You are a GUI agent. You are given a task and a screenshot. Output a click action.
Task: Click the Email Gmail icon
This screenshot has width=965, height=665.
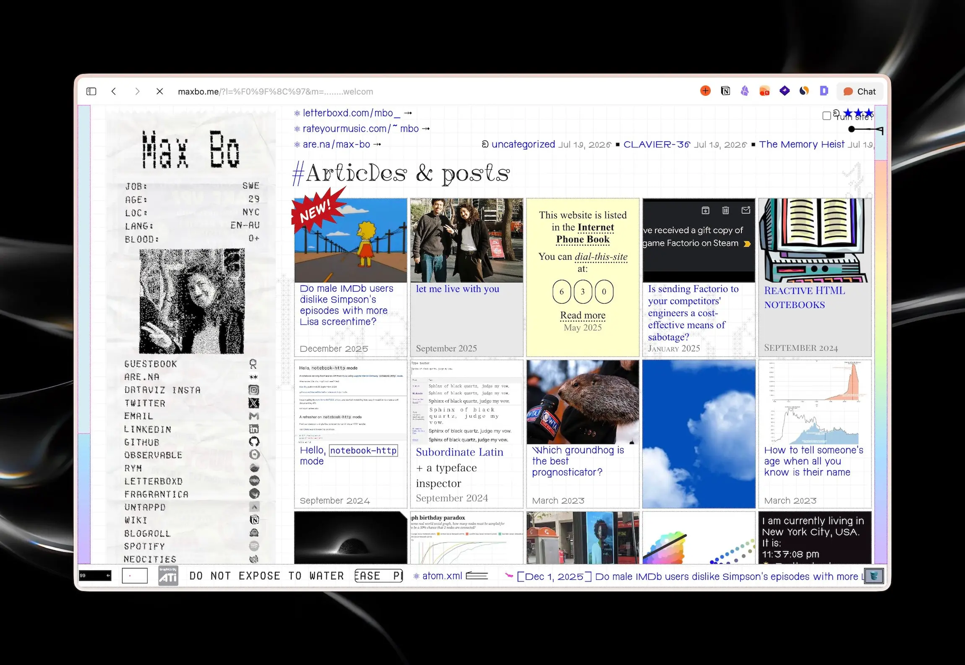[253, 416]
